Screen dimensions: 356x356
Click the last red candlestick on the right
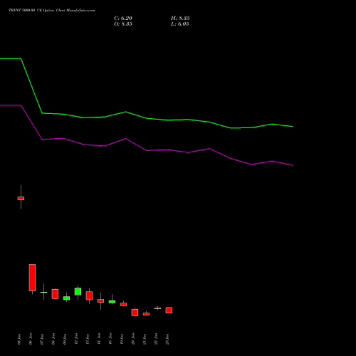[169, 310]
